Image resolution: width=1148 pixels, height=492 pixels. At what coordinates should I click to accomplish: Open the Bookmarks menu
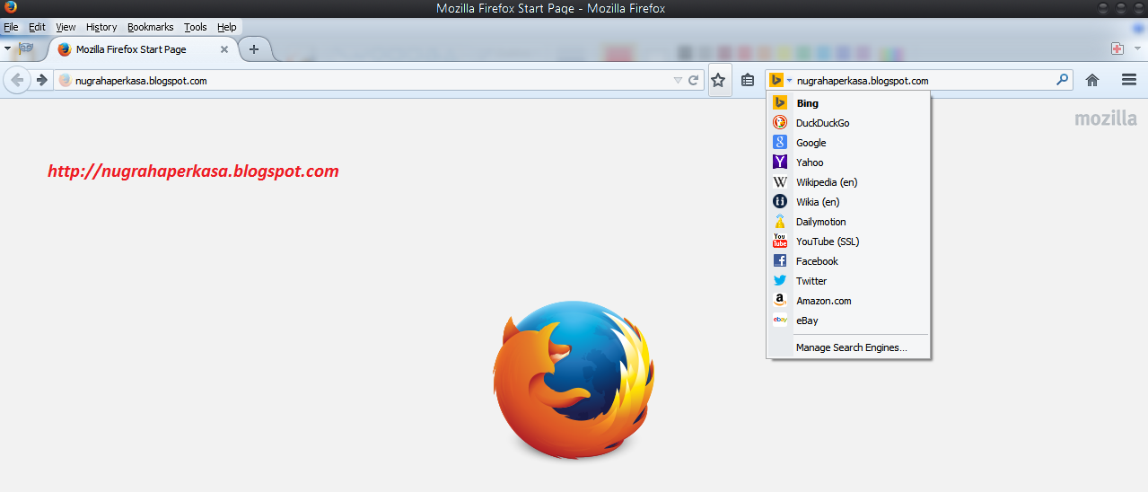tap(150, 28)
